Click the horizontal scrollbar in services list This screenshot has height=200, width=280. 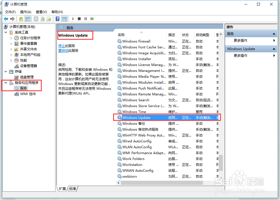[162, 183]
